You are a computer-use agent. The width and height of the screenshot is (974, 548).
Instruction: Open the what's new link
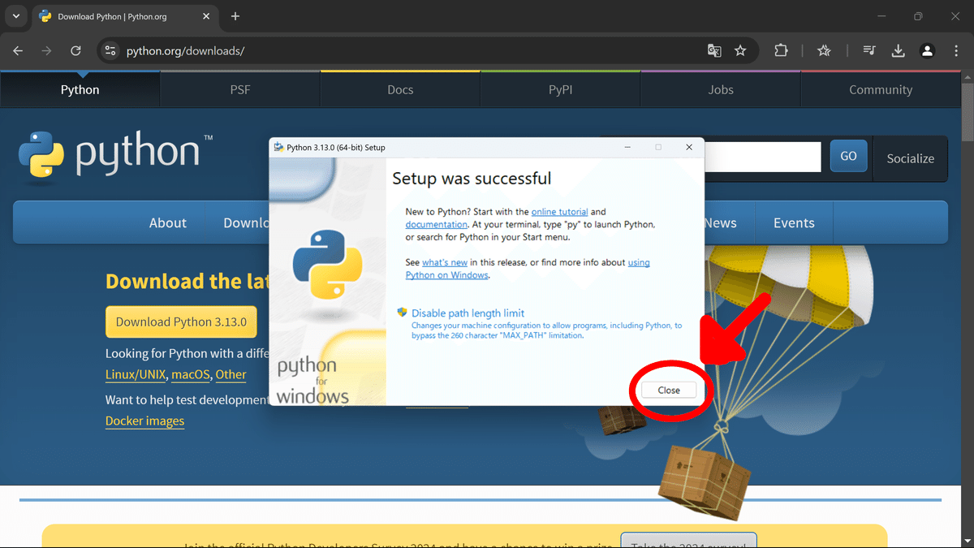coord(445,262)
